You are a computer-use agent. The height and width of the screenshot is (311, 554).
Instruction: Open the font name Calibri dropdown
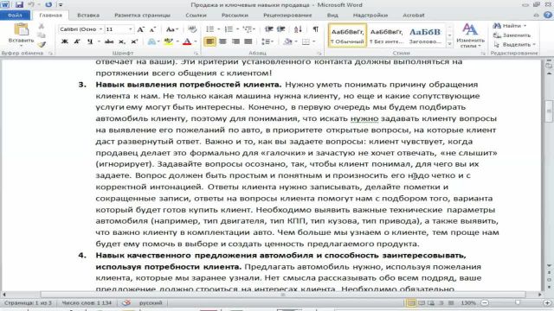point(100,29)
